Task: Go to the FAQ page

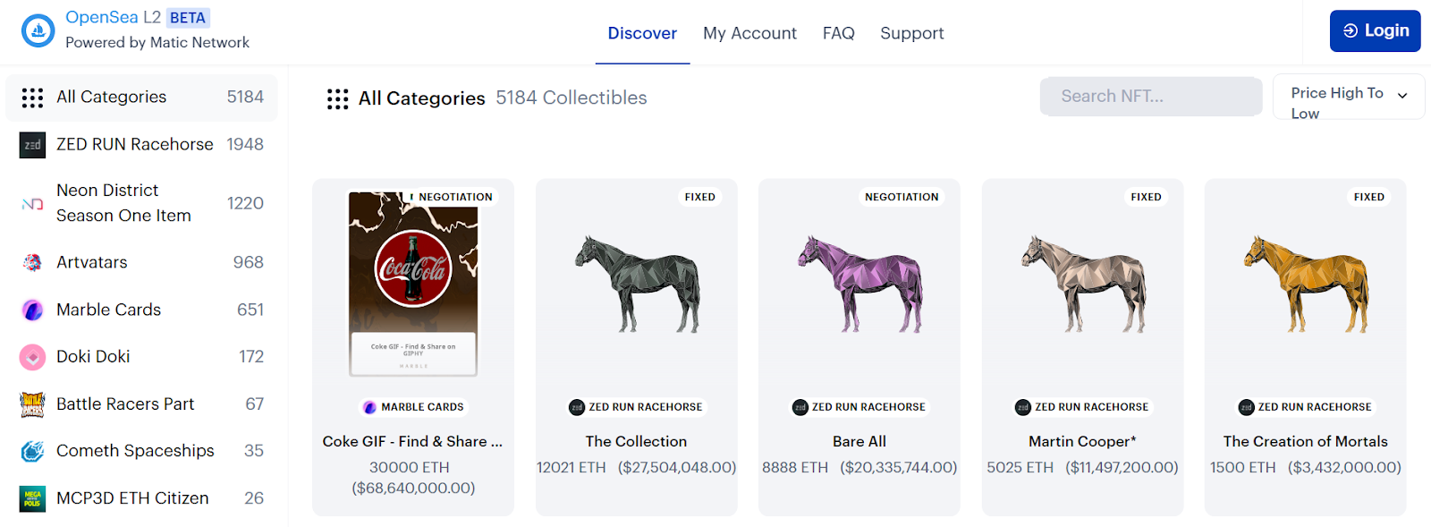Action: 838,33
